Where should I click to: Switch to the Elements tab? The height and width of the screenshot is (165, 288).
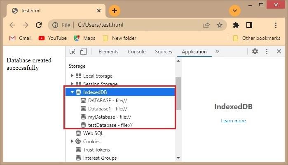point(108,52)
